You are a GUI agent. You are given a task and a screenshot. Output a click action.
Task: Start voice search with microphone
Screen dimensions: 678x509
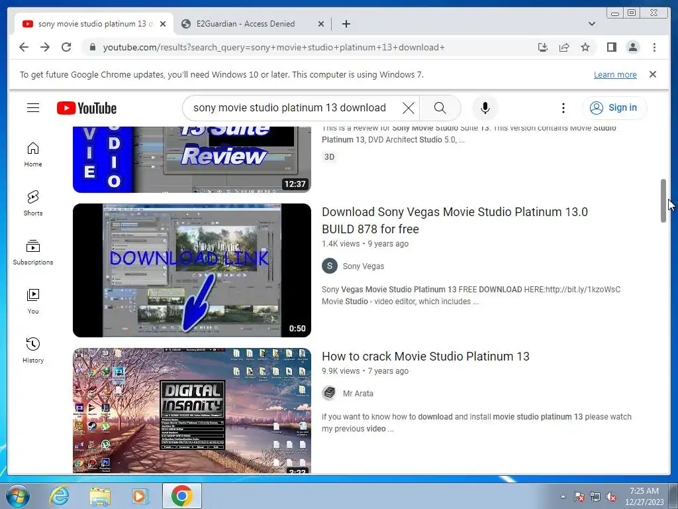(x=485, y=108)
